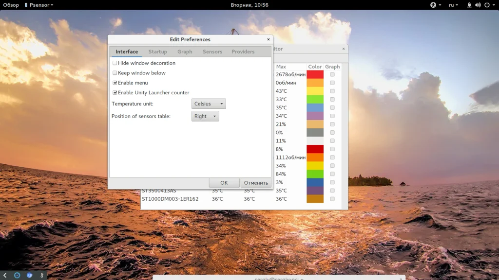Expand Position of sensors table dropdown
The height and width of the screenshot is (280, 499).
(205, 116)
